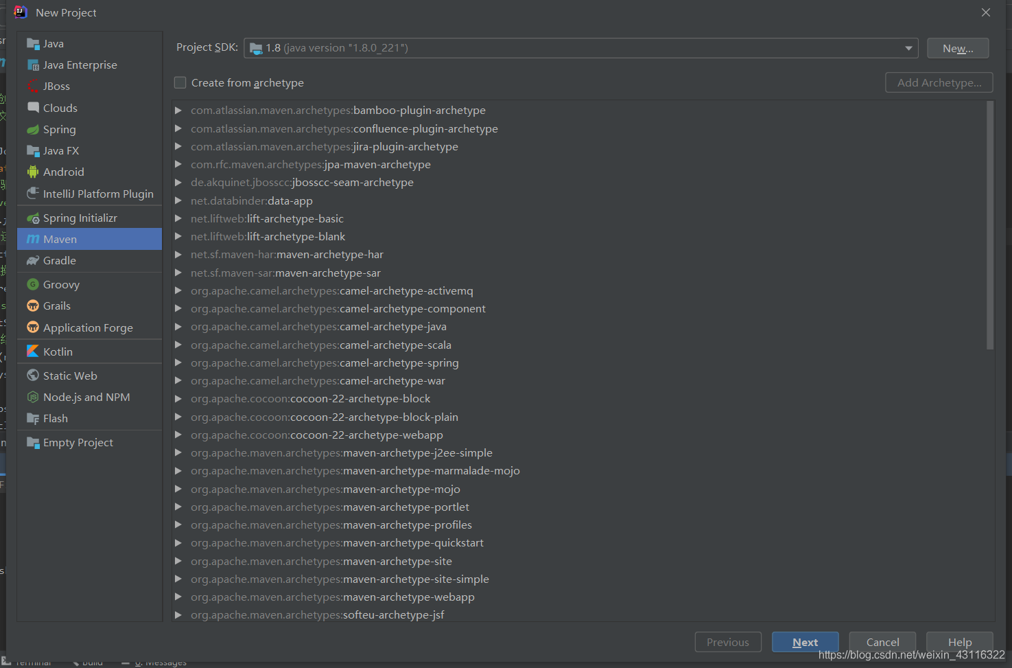Open the Project SDK dropdown arrow
The height and width of the screenshot is (668, 1012).
(x=908, y=48)
